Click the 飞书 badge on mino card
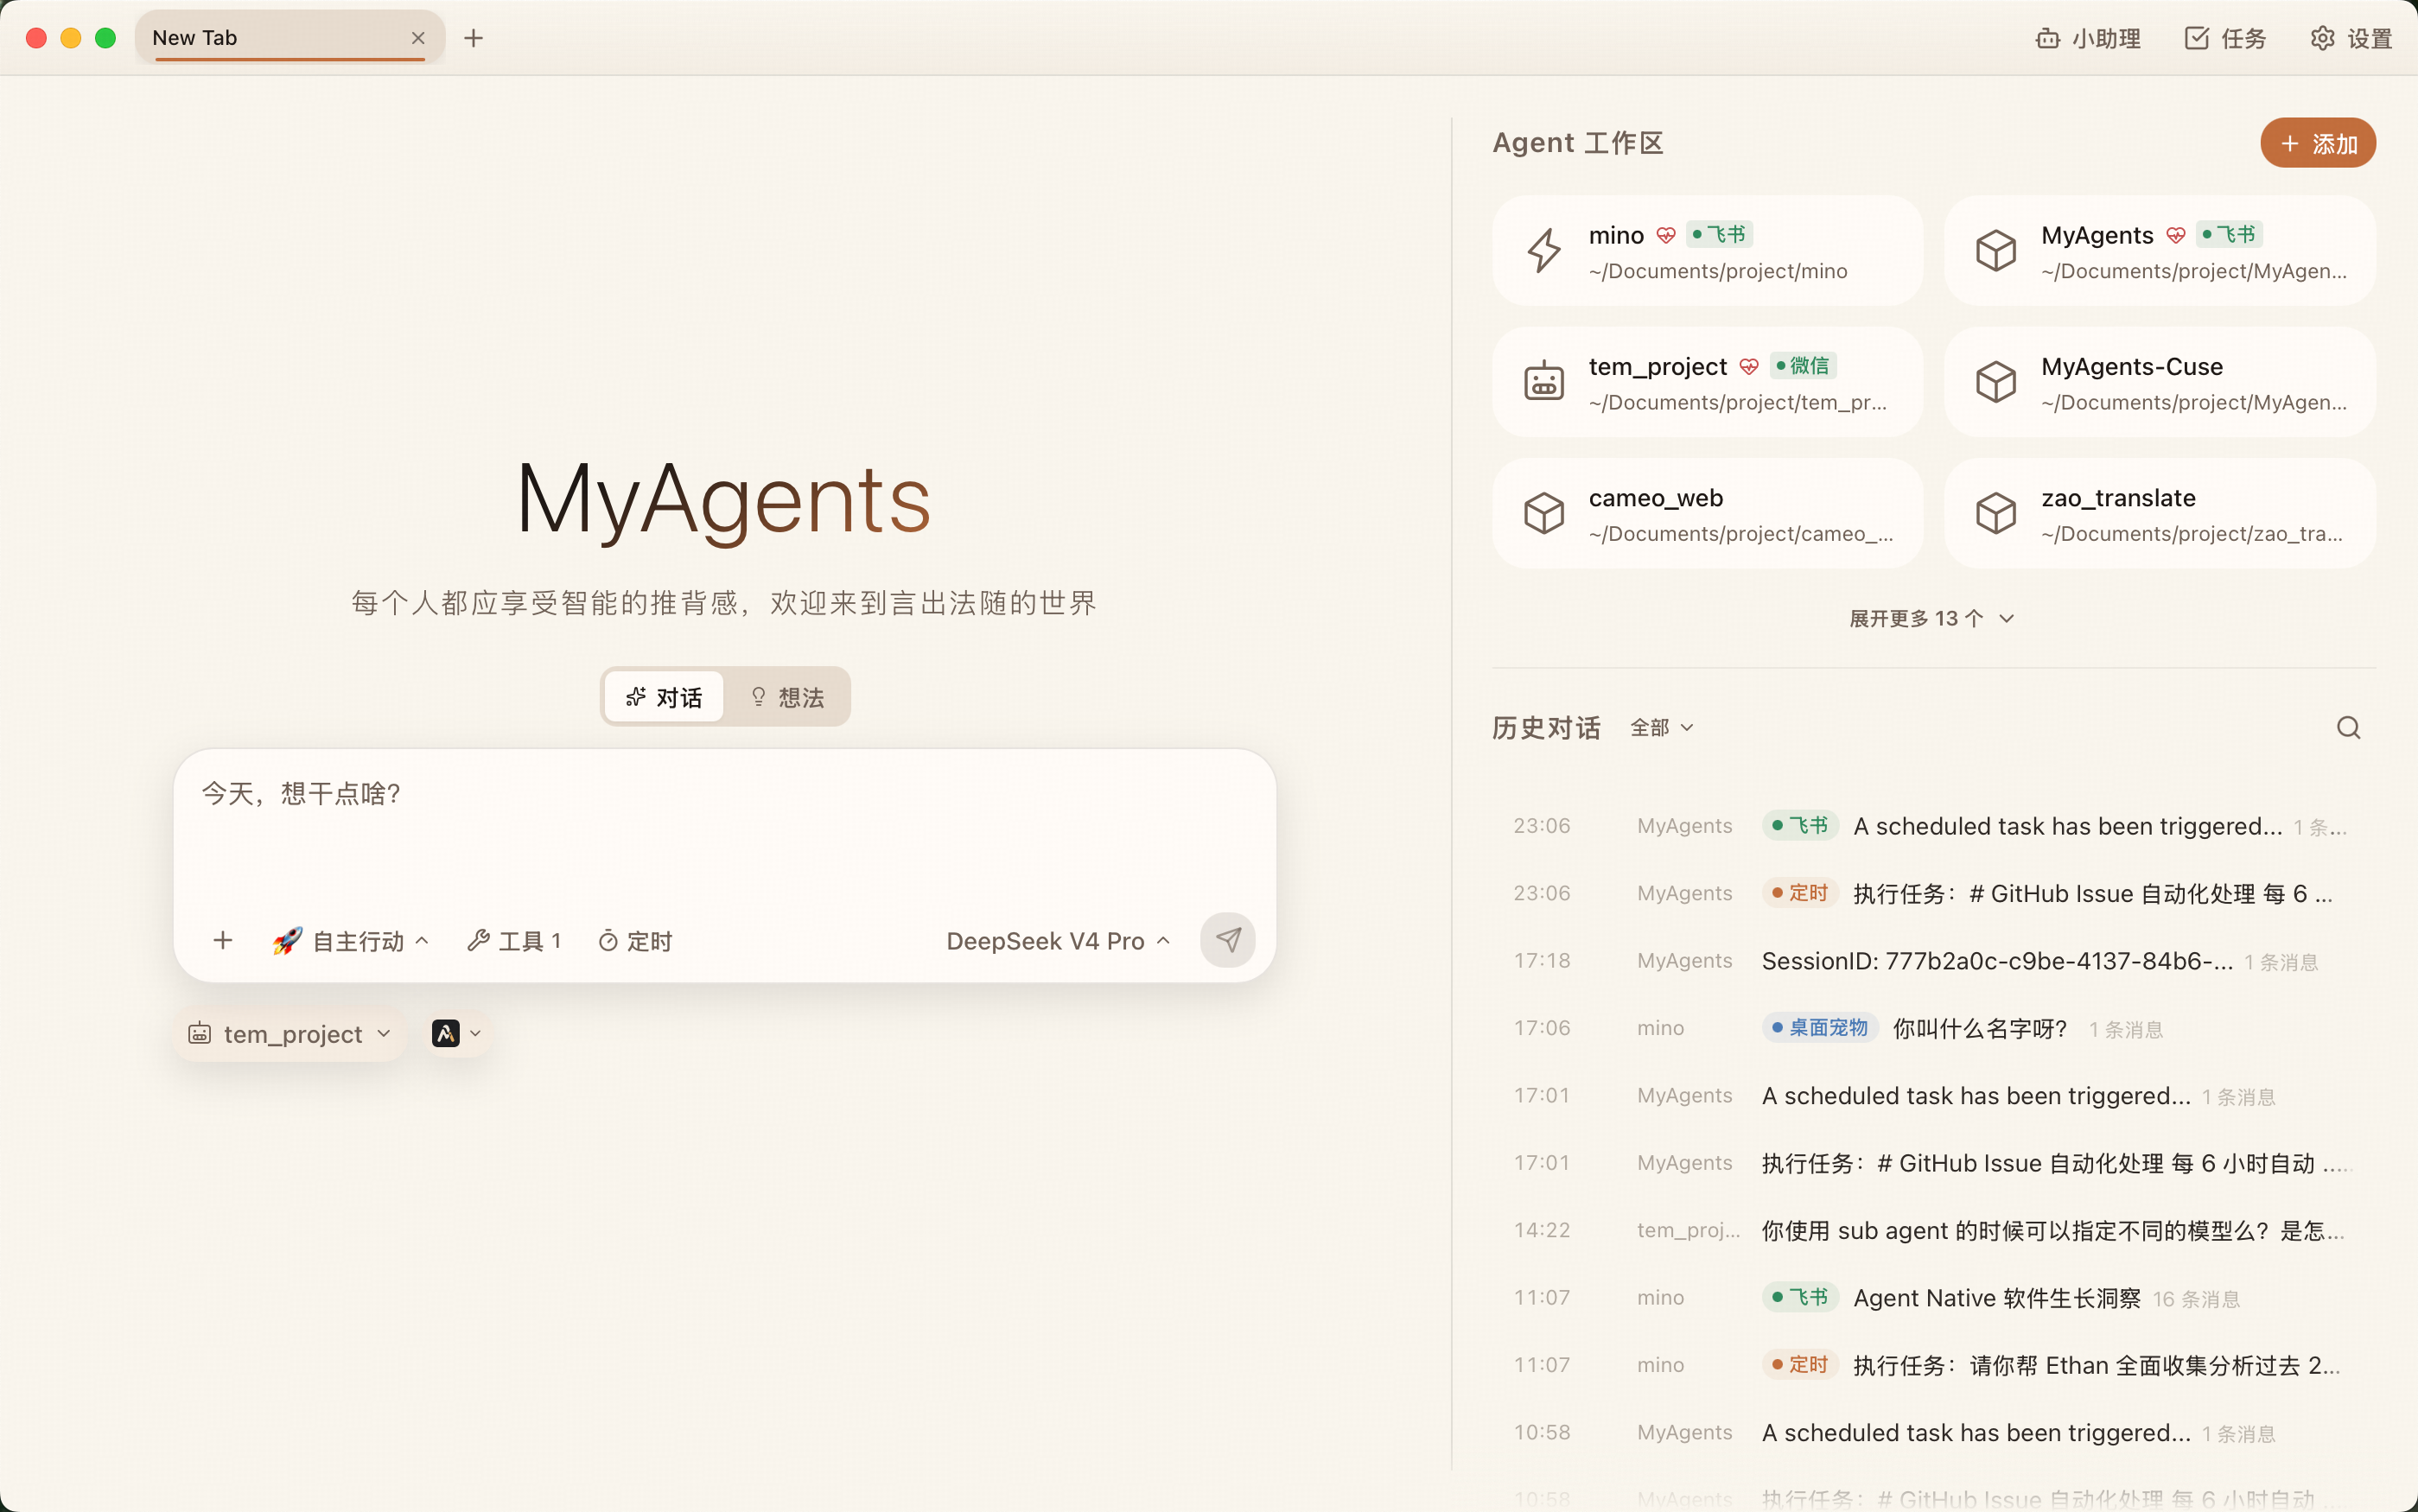 coord(1720,234)
